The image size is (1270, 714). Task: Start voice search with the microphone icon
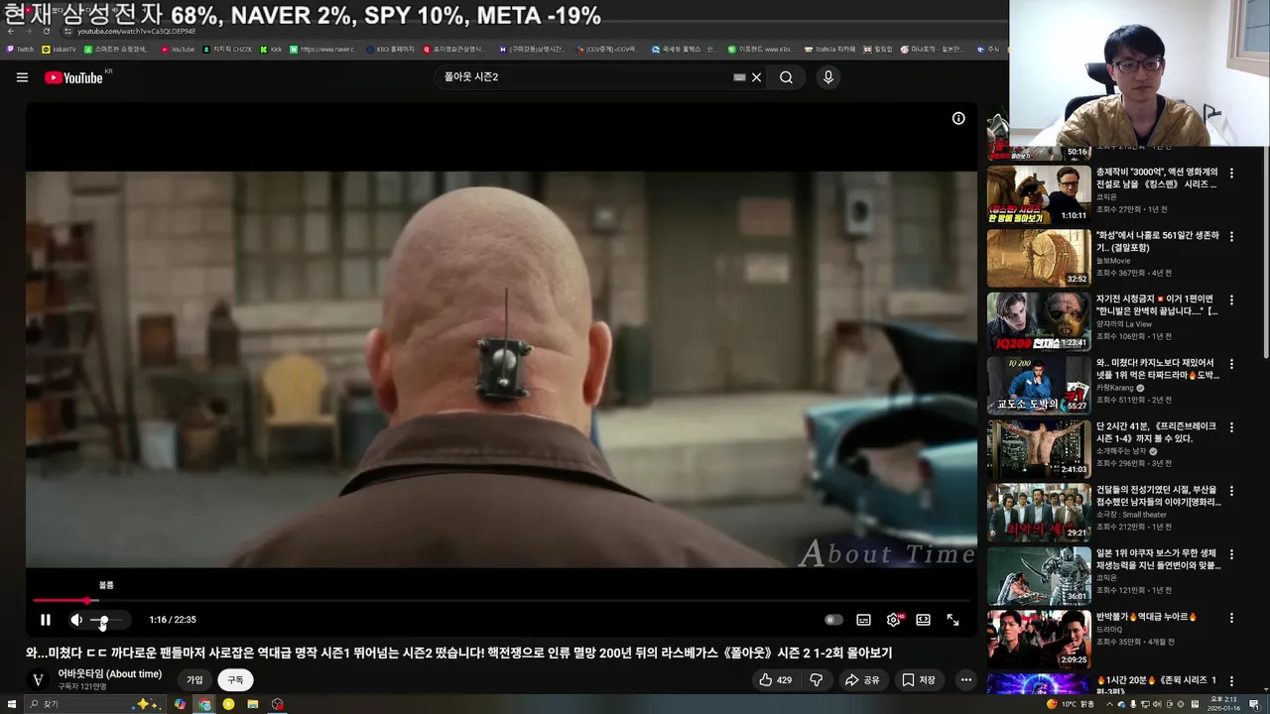pos(828,77)
